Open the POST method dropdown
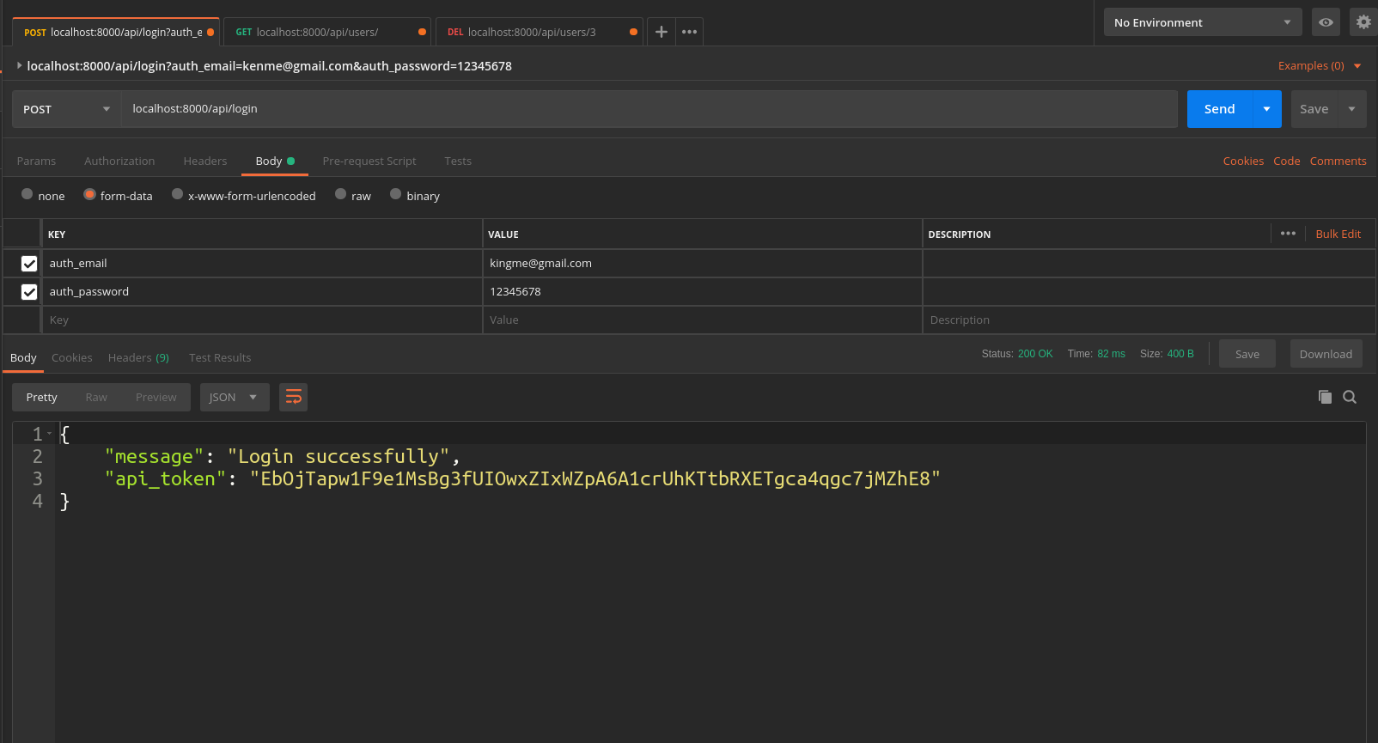The height and width of the screenshot is (743, 1378). [66, 109]
